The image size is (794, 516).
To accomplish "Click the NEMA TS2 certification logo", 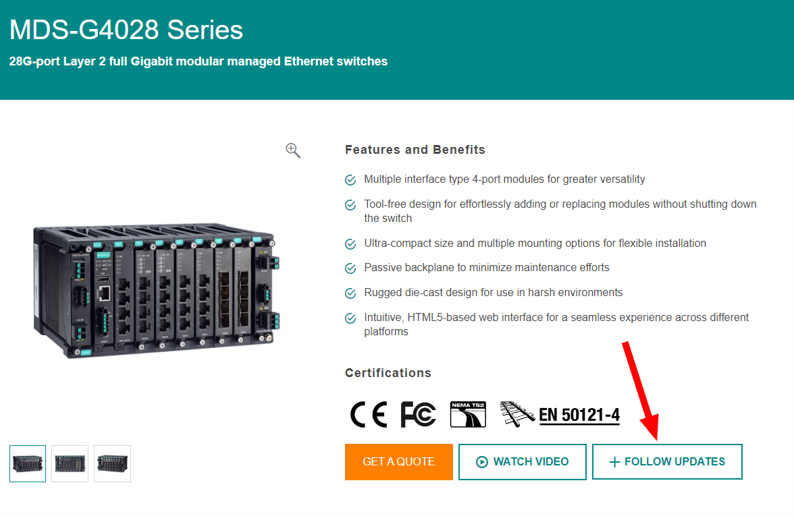I will (468, 414).
